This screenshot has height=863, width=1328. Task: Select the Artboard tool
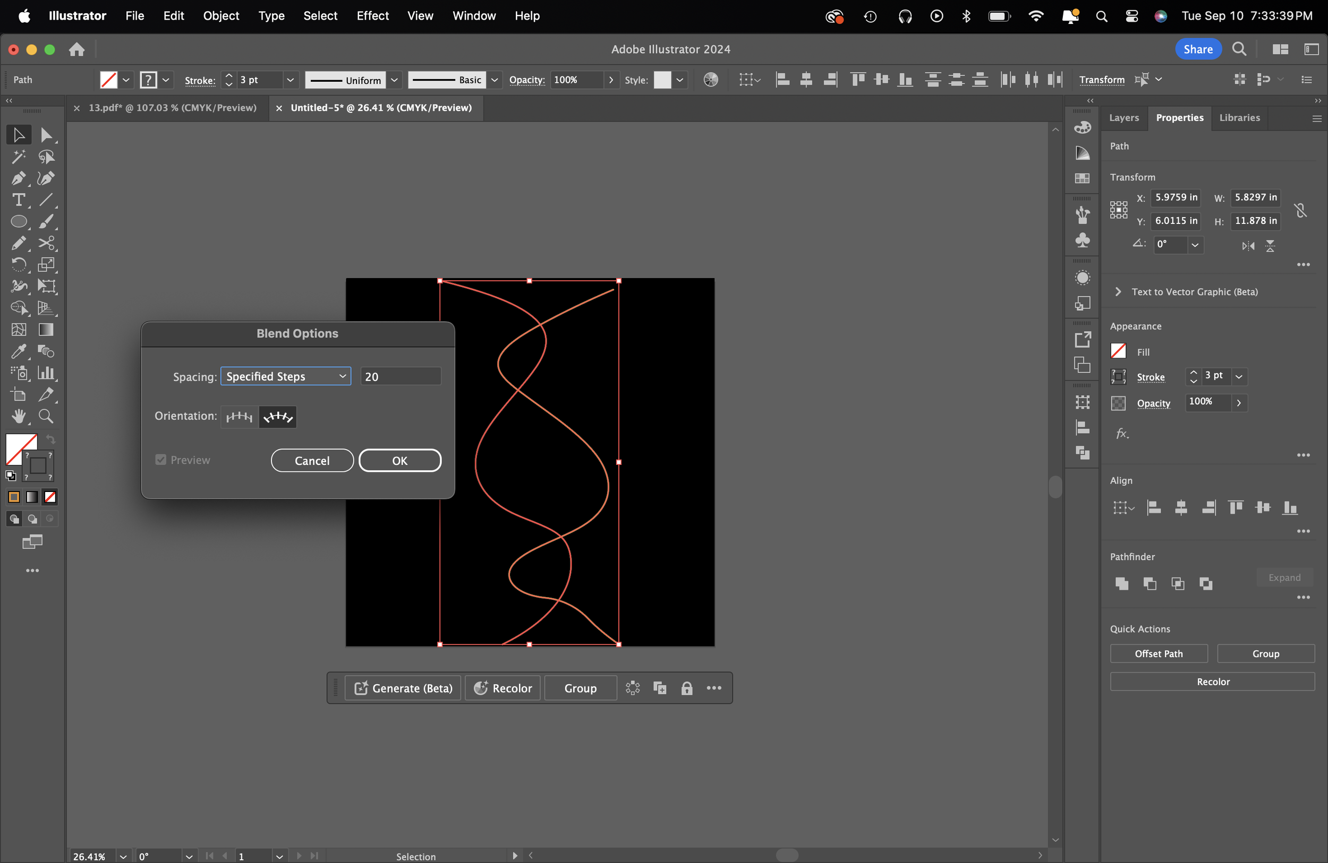pyautogui.click(x=19, y=395)
